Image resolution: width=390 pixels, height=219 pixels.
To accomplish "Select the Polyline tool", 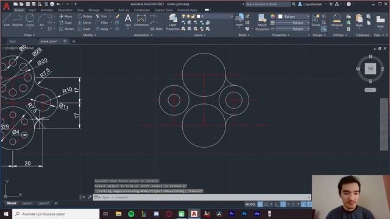I will click(18, 20).
